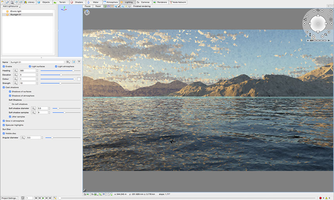Disable Cast shadows checkbox
The image size is (334, 200).
[x=4, y=87]
